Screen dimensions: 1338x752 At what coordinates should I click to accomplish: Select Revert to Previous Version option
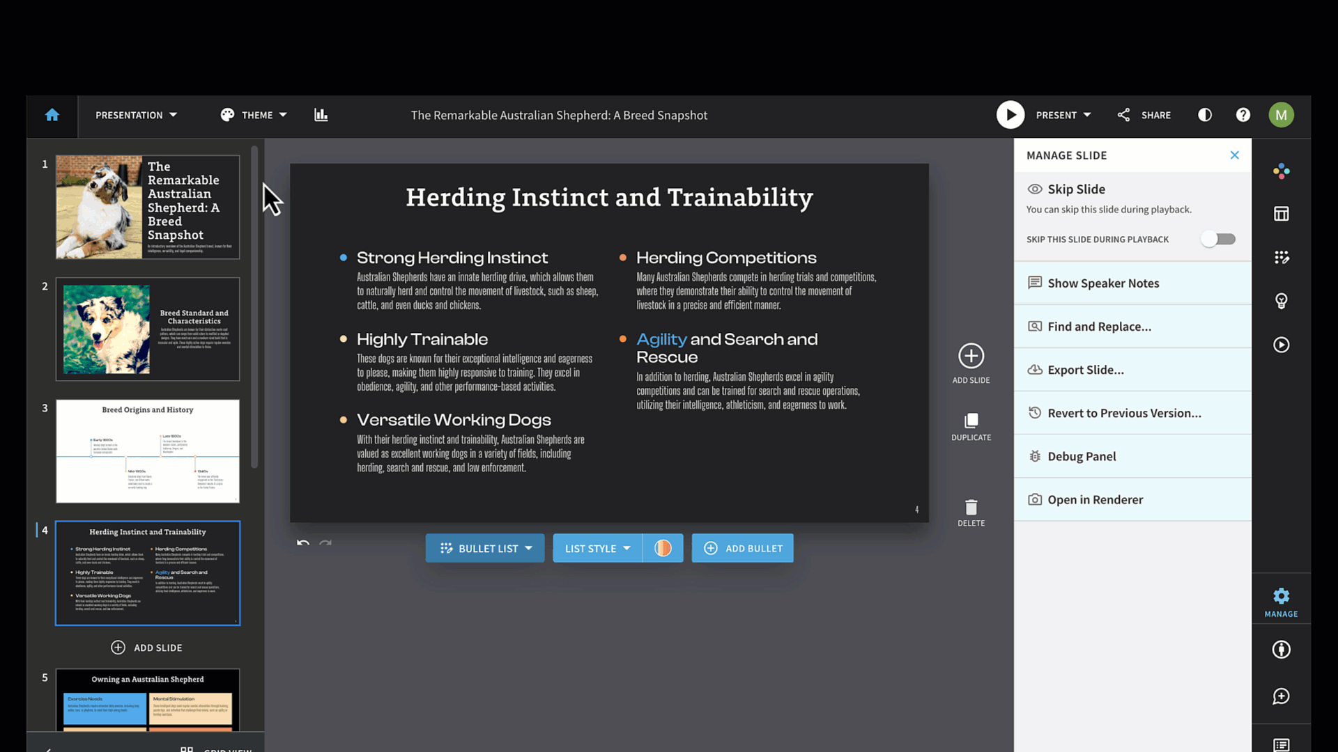coord(1132,413)
